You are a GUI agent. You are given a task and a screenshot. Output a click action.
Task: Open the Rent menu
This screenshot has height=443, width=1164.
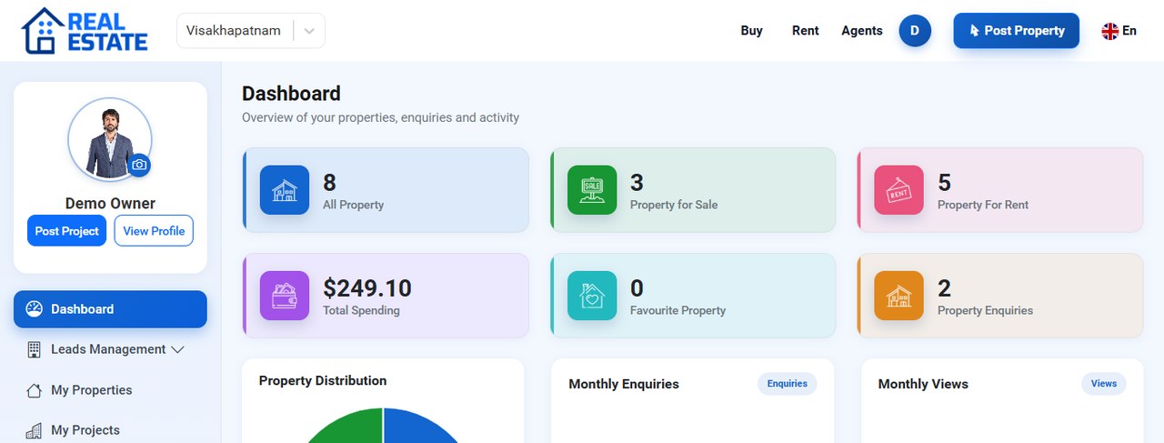point(805,31)
